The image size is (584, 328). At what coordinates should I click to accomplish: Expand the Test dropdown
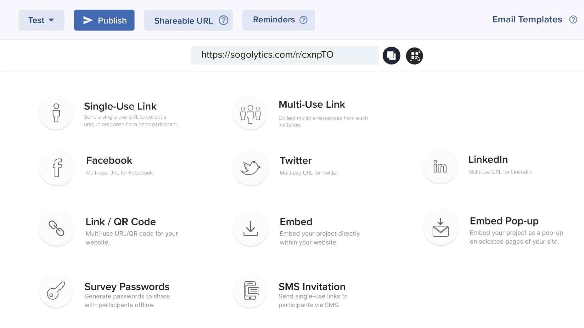click(x=41, y=20)
